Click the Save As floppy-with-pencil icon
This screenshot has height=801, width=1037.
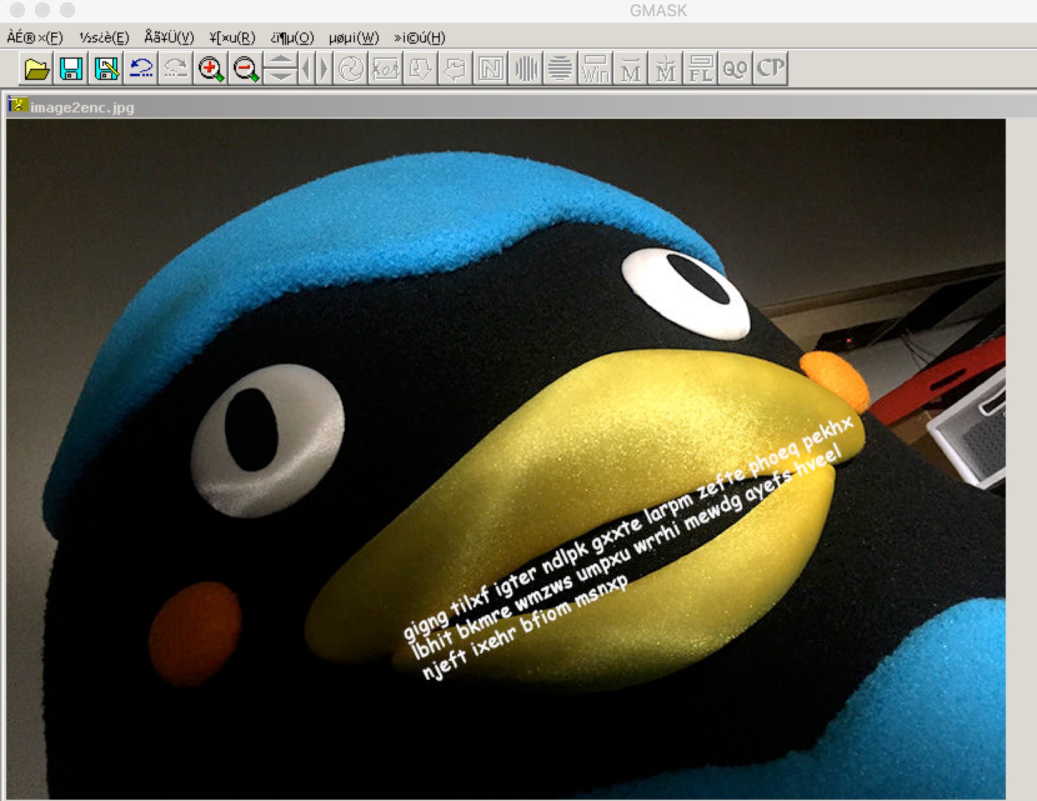tap(106, 69)
